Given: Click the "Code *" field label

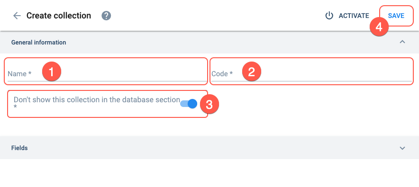Looking at the screenshot, I should coord(222,74).
